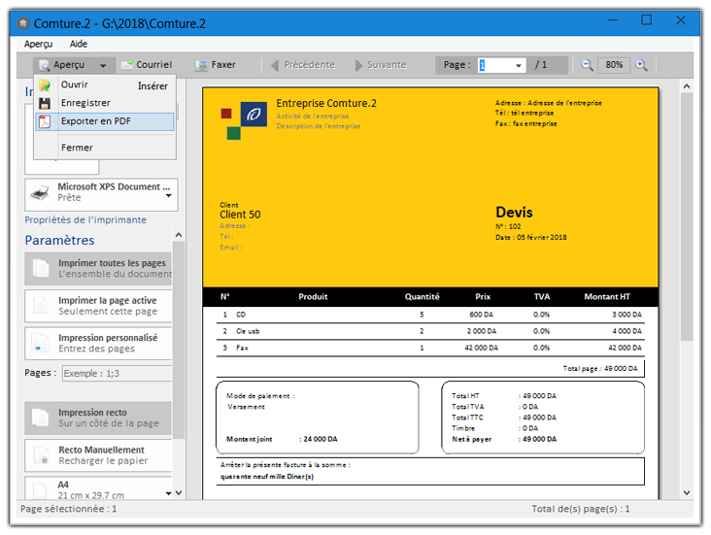711x535 pixels.
Task: Open the Aide menu
Action: (79, 44)
